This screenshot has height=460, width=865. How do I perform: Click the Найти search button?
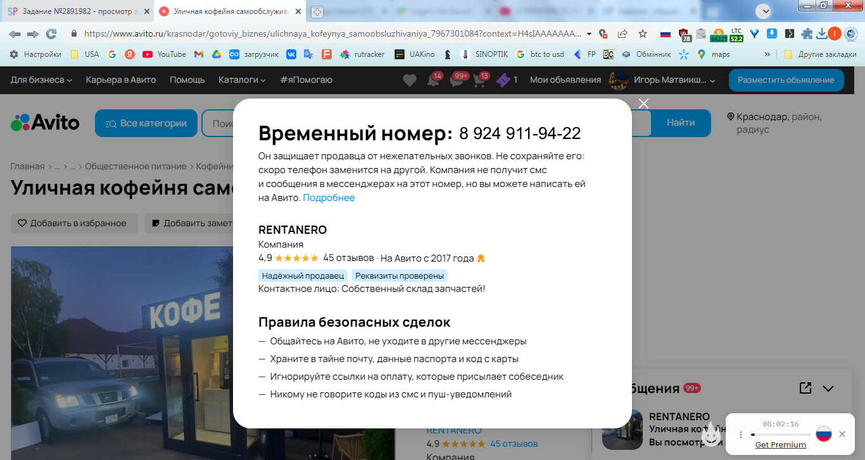681,123
